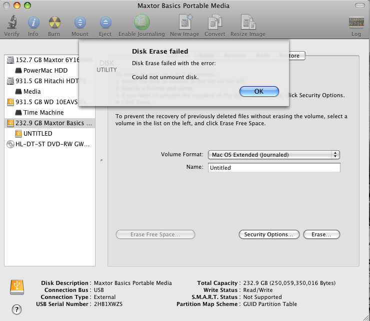The height and width of the screenshot is (321, 370).
Task: Click the S.M.A.R.T. Status Not Supported text
Action: pyautogui.click(x=262, y=297)
